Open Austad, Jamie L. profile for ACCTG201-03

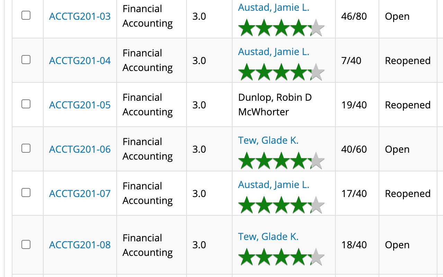(x=273, y=8)
